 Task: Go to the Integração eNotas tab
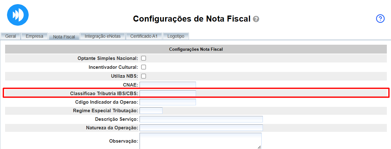click(103, 36)
